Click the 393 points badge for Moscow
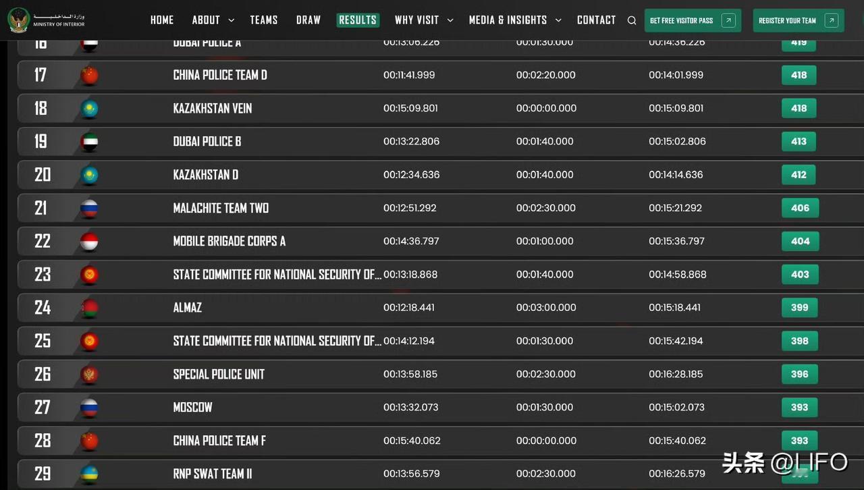Screen dimensions: 864x490 click(x=800, y=407)
